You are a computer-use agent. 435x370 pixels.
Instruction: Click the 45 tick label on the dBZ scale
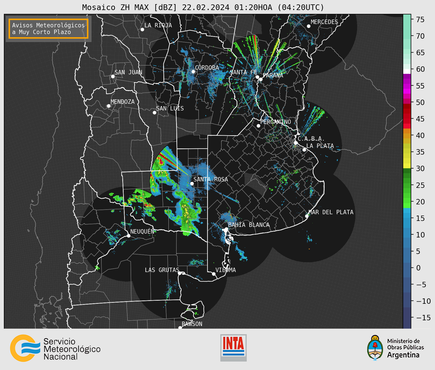[x=420, y=119]
